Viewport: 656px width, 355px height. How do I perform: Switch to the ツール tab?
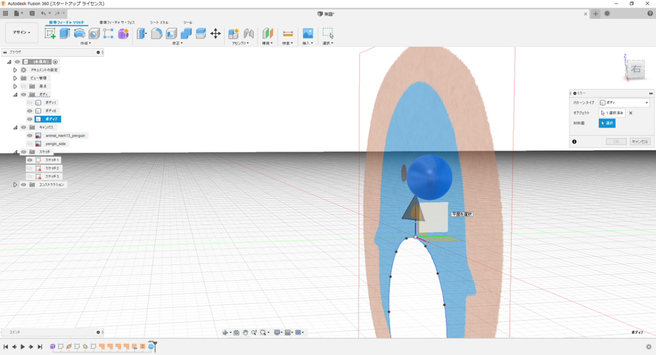click(188, 22)
